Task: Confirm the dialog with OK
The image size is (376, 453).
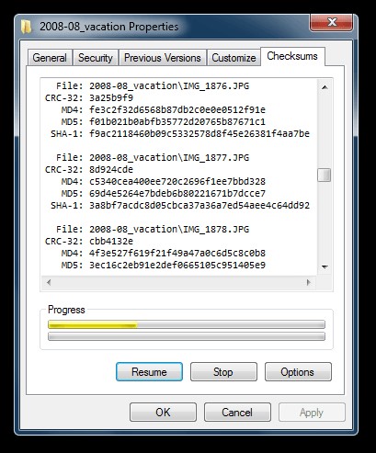Action: coord(163,413)
